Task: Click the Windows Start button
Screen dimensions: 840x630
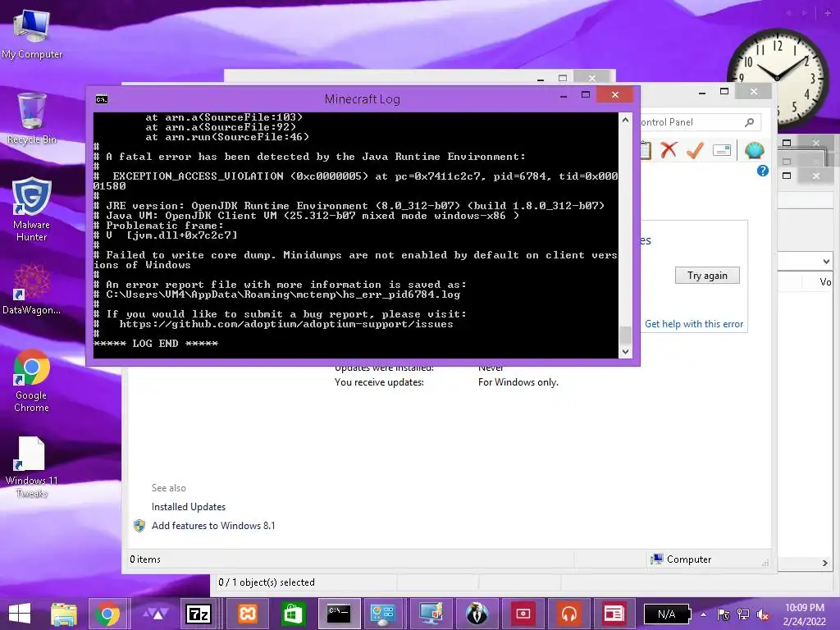Action: 20,614
